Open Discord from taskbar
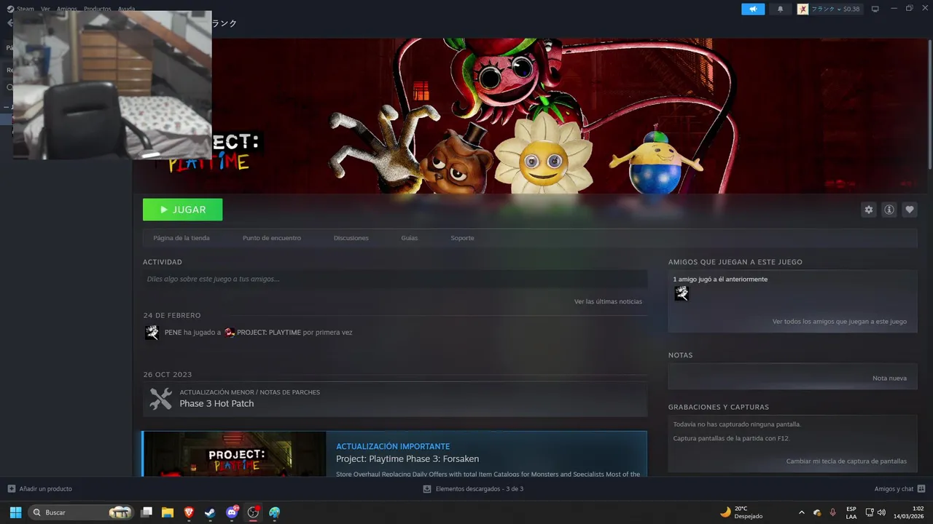This screenshot has height=524, width=933. 232,512
